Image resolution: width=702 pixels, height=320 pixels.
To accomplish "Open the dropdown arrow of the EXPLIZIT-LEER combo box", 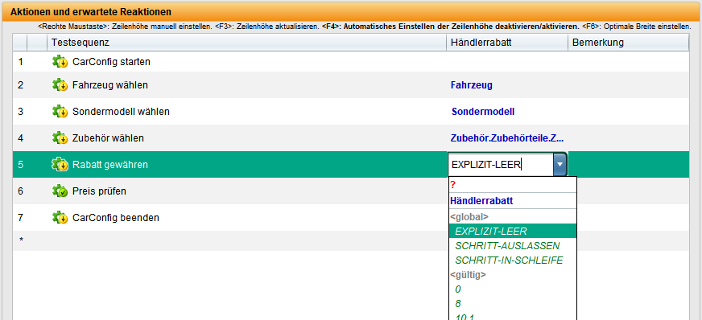I will pyautogui.click(x=560, y=165).
